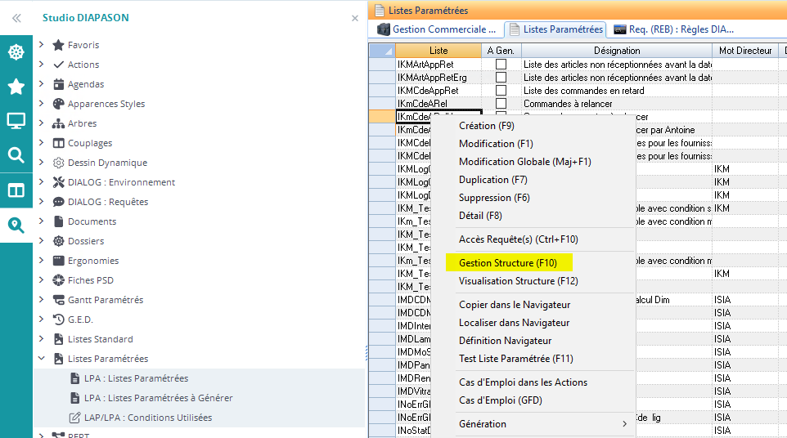The width and height of the screenshot is (787, 438).
Task: Check the A Gen. box for IKmCdeARel
Action: [501, 104]
